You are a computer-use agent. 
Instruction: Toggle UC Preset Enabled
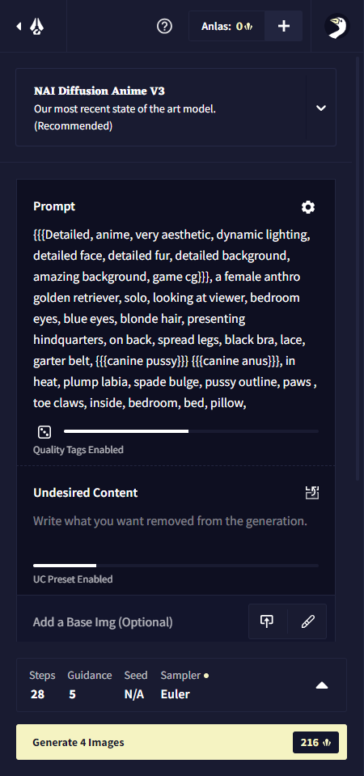[73, 579]
